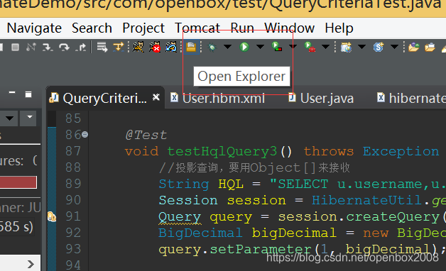Click the new server globe icon
The image size is (446, 271).
point(346,47)
